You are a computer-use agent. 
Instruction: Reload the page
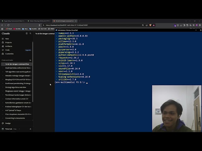[x=9, y=25]
